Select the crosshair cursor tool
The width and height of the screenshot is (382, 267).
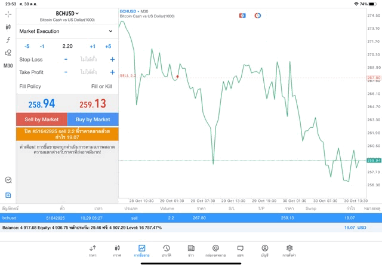pos(8,14)
